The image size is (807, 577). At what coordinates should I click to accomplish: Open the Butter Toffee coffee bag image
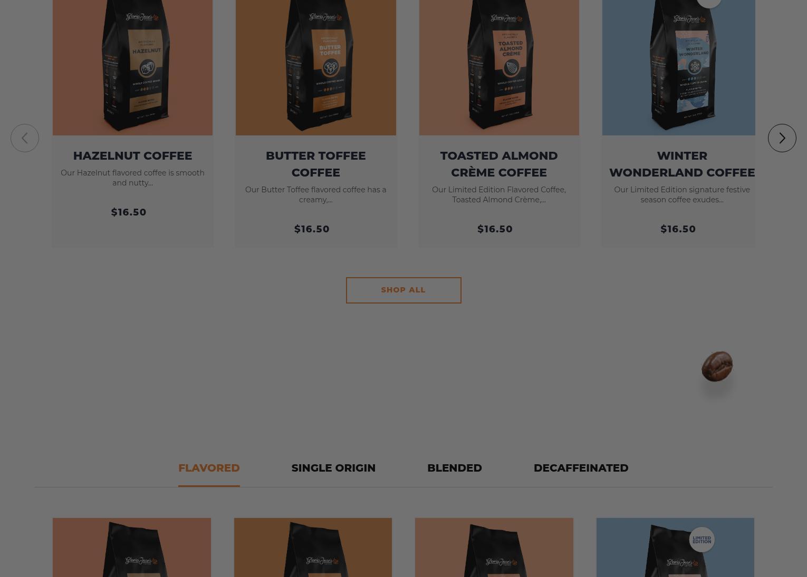pos(315,67)
